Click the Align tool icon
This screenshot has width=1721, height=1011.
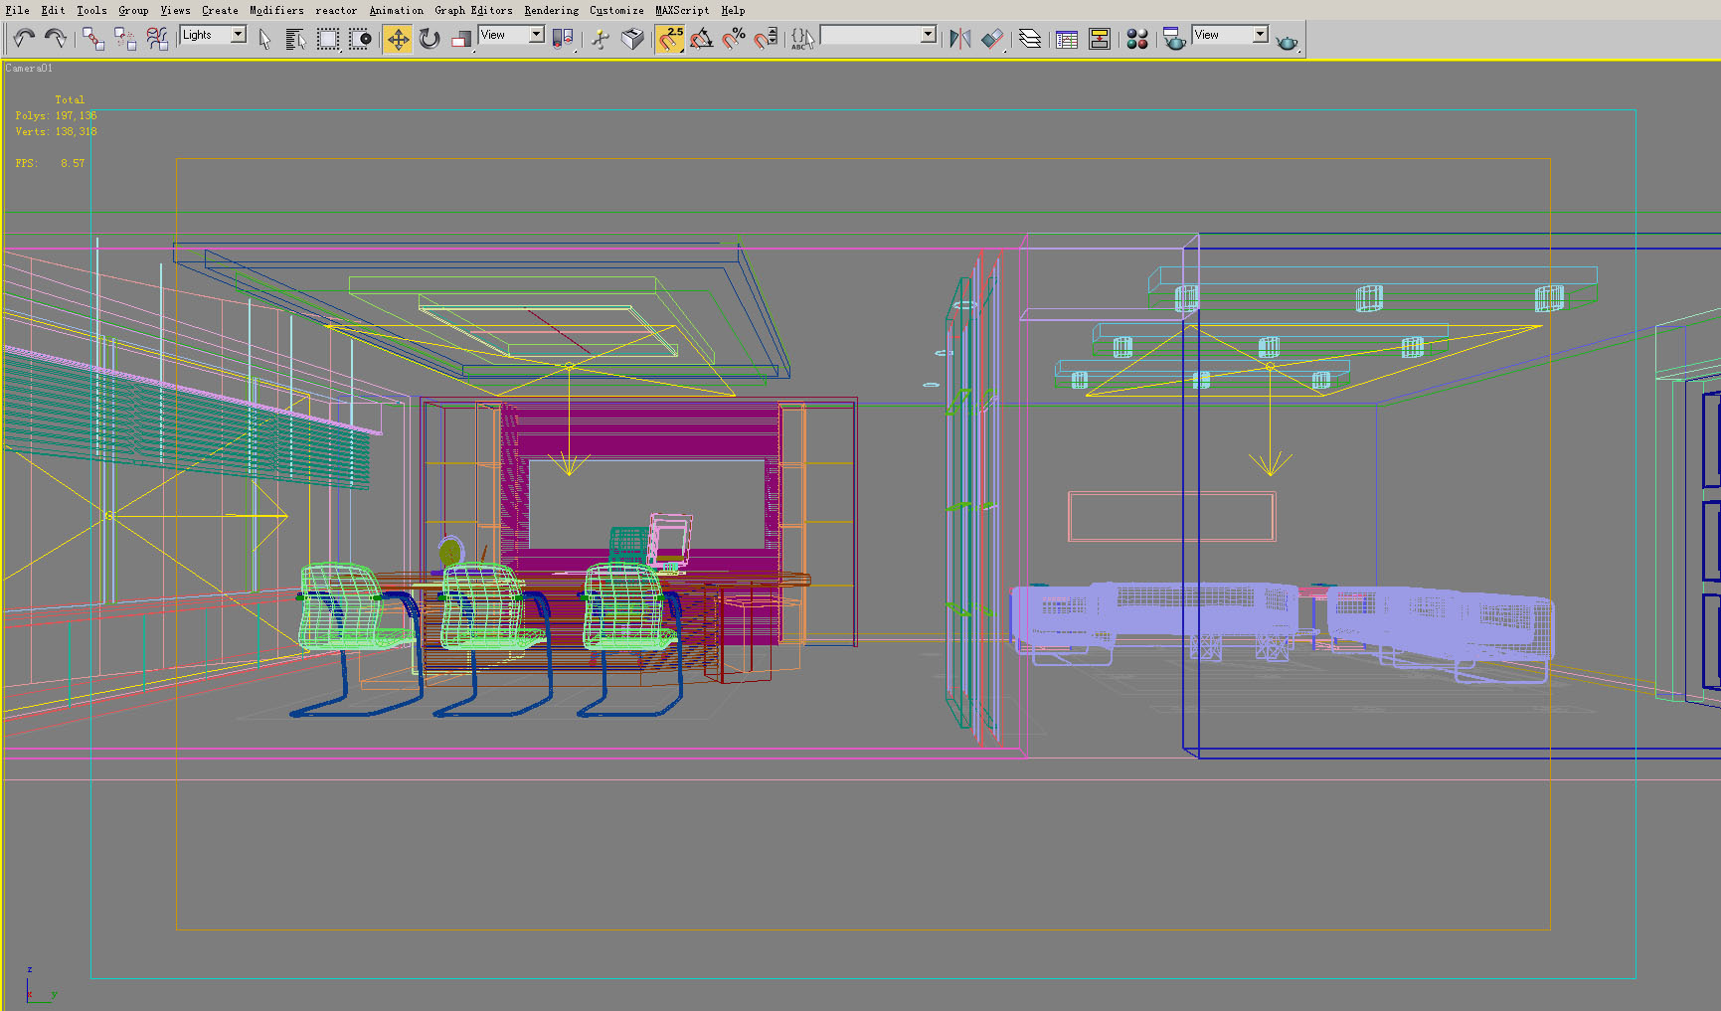(992, 39)
